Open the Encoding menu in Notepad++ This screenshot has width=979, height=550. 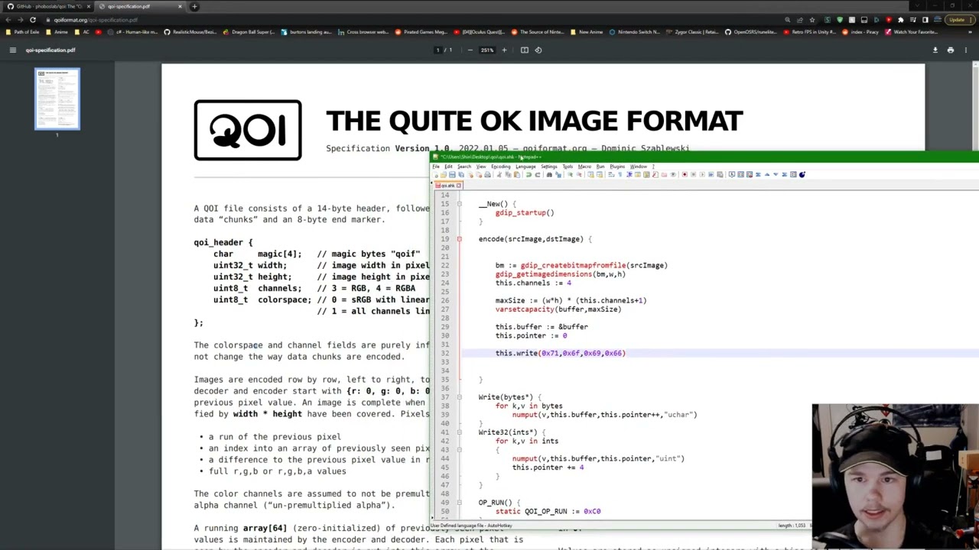(x=501, y=167)
